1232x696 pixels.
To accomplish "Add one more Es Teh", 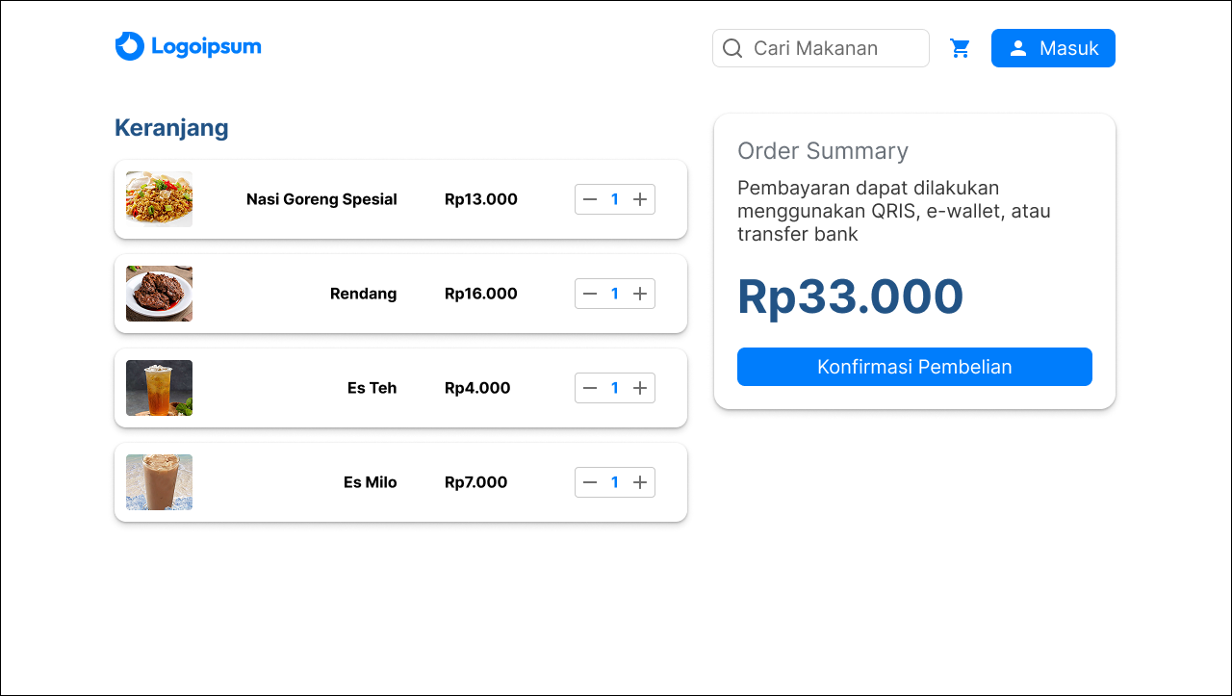I will (x=640, y=388).
